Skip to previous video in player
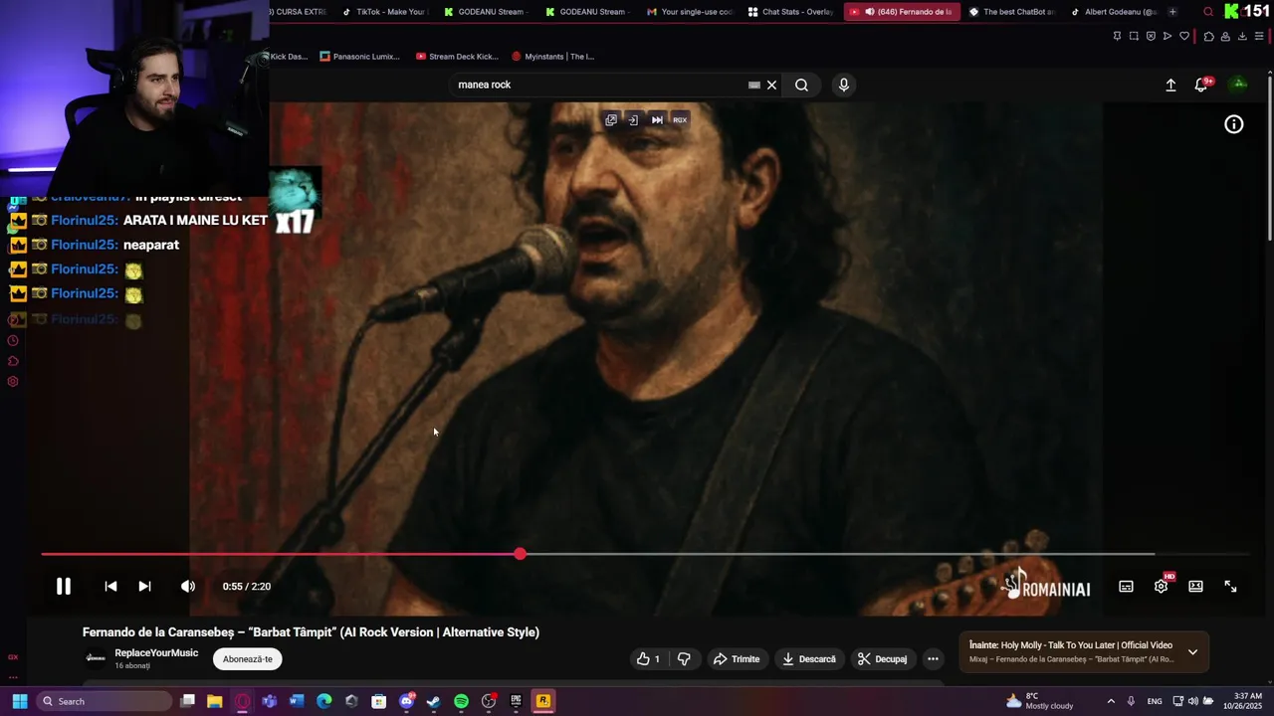 110,587
